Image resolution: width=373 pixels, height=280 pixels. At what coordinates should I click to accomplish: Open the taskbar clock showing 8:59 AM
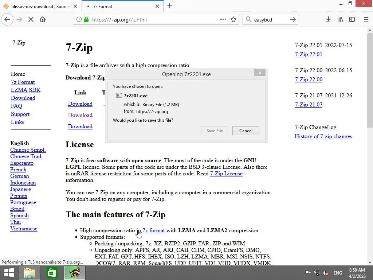point(357,273)
